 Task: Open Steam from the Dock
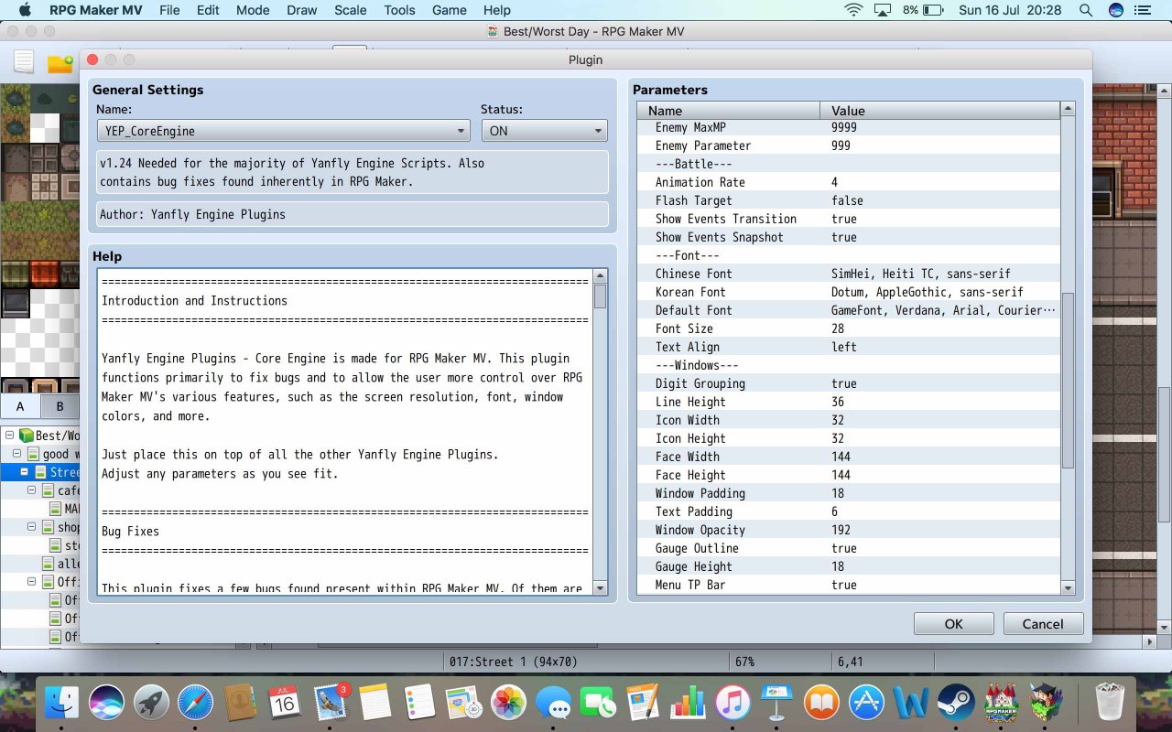pos(955,702)
